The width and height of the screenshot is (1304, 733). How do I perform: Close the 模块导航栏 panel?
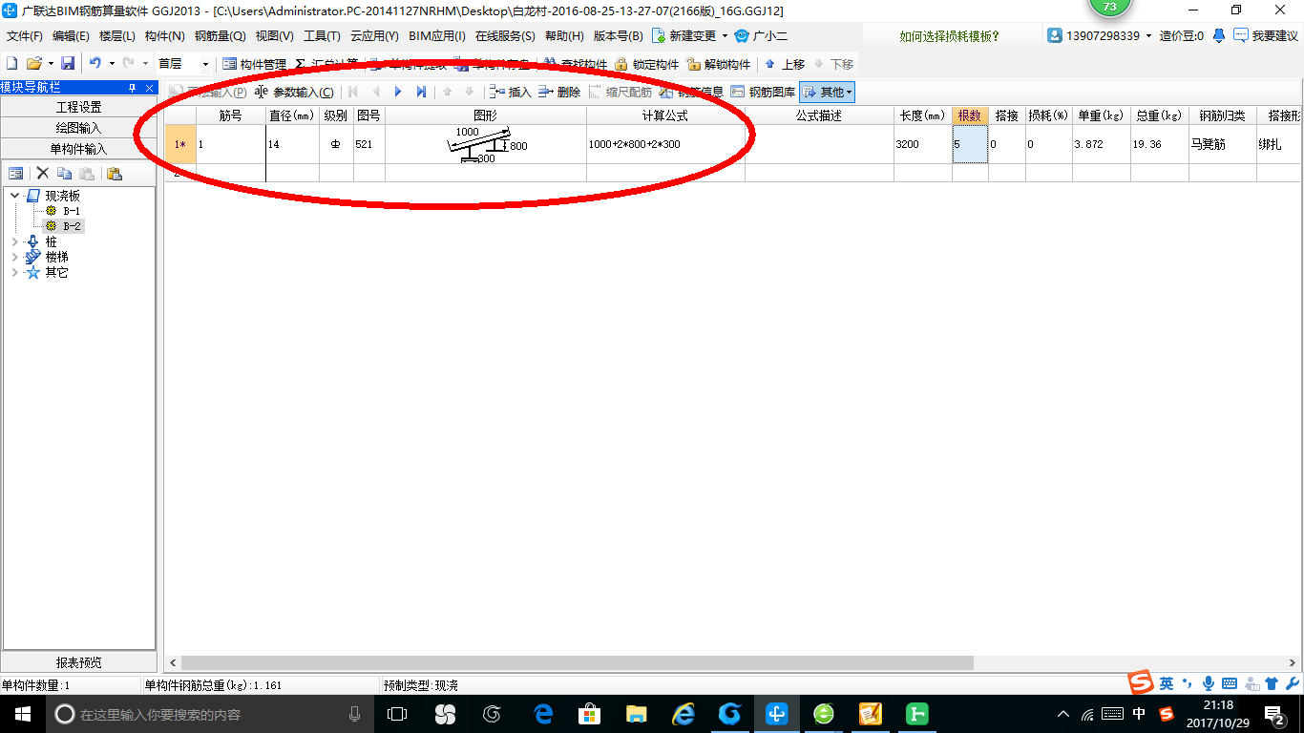[149, 87]
